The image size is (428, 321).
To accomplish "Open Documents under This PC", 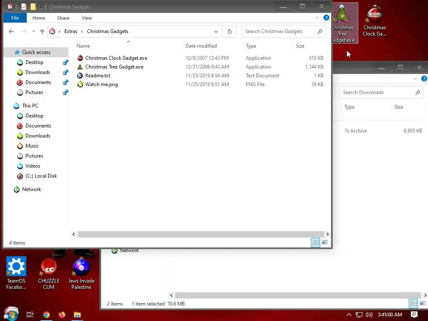I will (x=38, y=126).
